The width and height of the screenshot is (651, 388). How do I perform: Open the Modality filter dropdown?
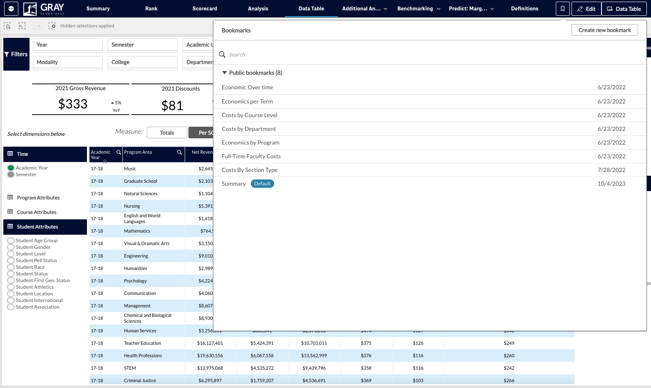pos(68,62)
